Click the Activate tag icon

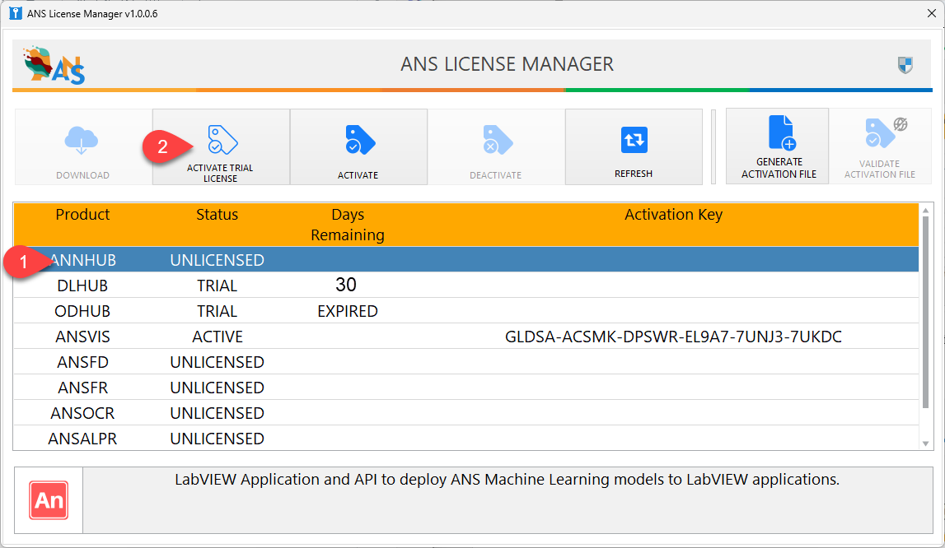click(x=358, y=141)
